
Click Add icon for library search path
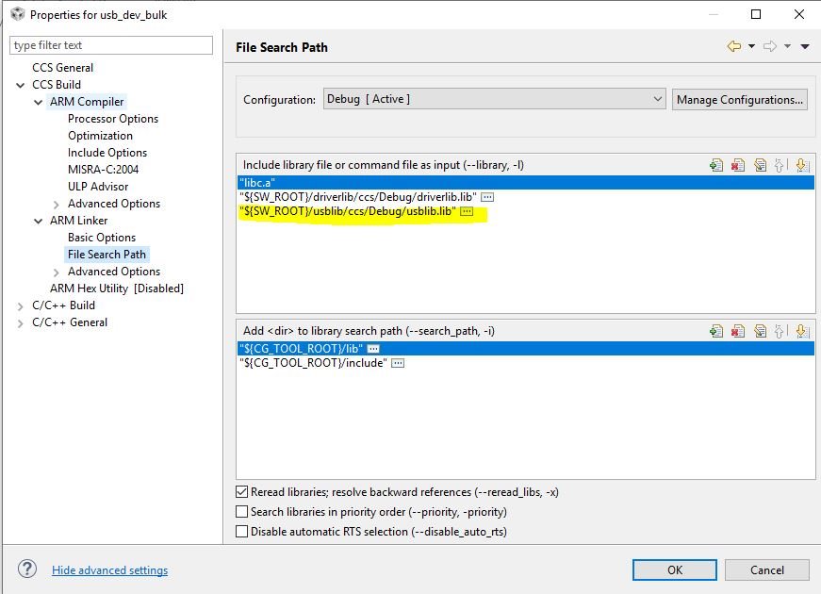(x=716, y=331)
